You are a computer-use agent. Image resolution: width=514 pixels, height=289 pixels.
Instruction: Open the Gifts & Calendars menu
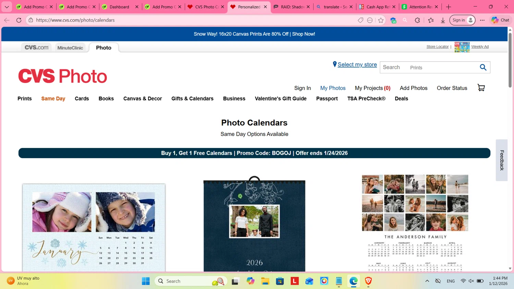(x=192, y=99)
